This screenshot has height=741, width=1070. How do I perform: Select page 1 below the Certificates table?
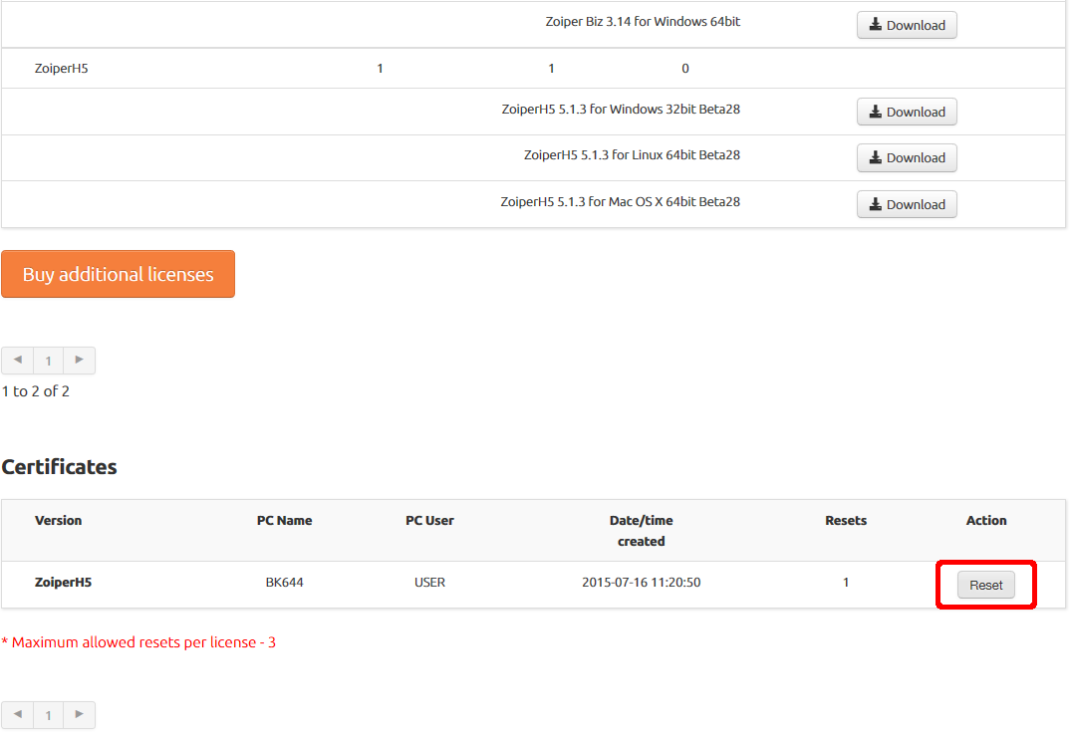[48, 715]
